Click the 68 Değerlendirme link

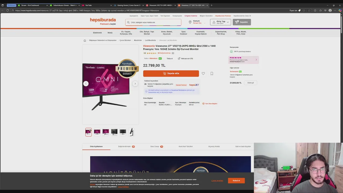tap(164, 53)
